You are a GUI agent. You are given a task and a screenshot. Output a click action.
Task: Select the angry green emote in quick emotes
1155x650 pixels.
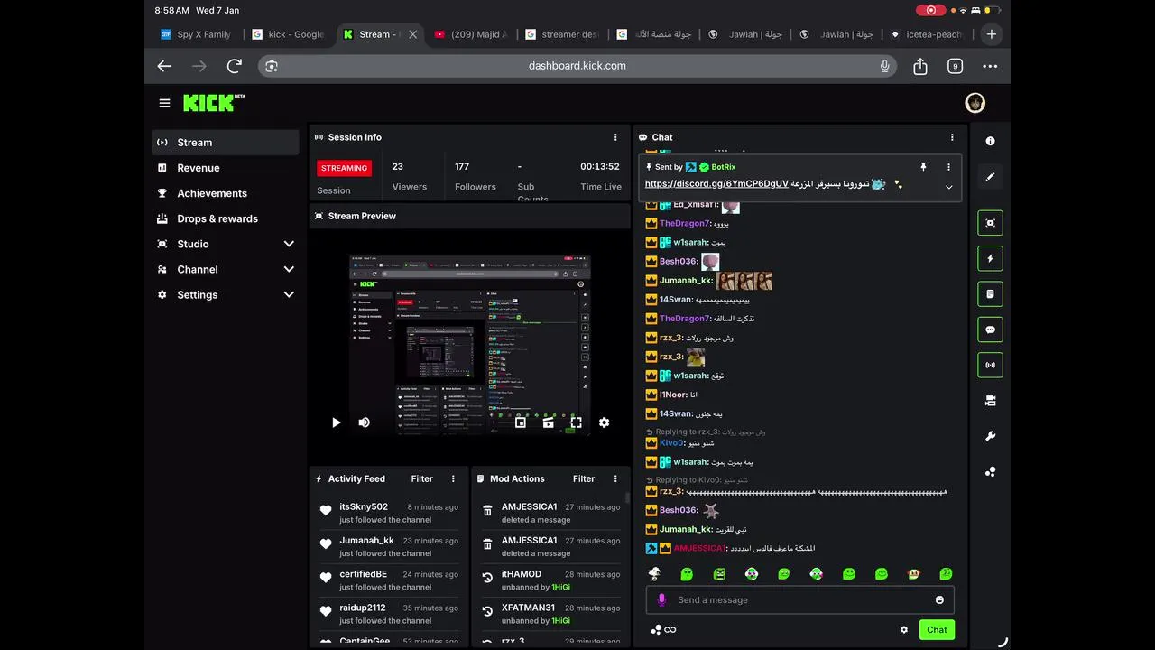click(x=719, y=574)
